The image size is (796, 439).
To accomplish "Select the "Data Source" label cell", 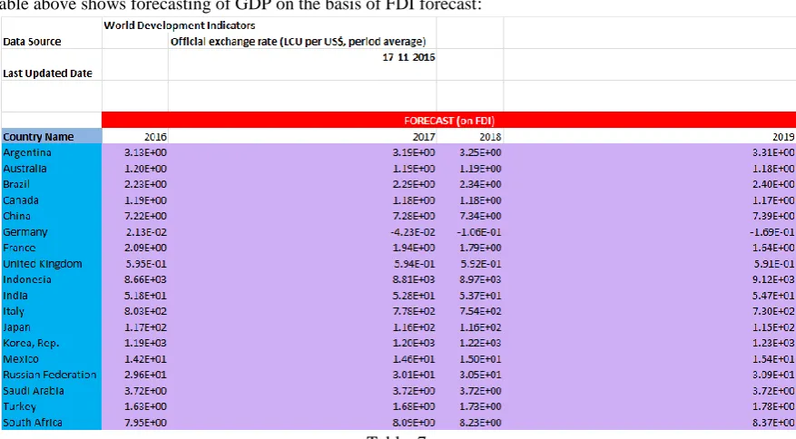I will pos(32,42).
